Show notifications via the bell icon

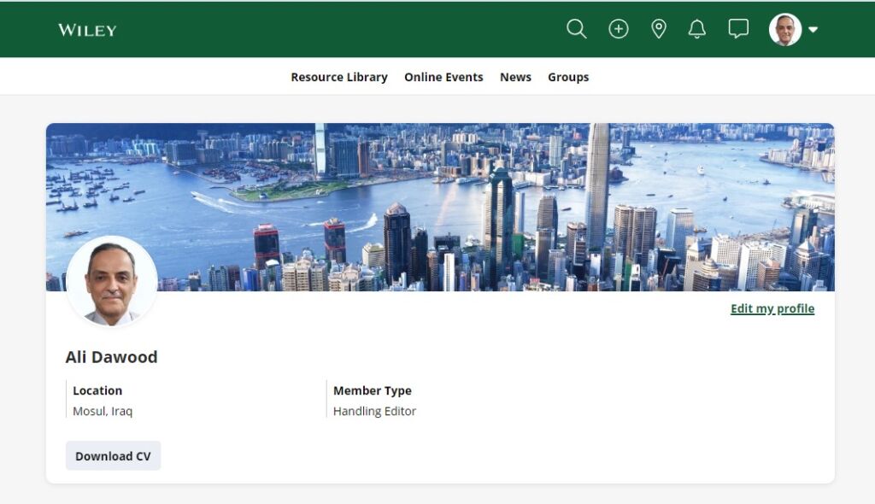[x=697, y=29]
